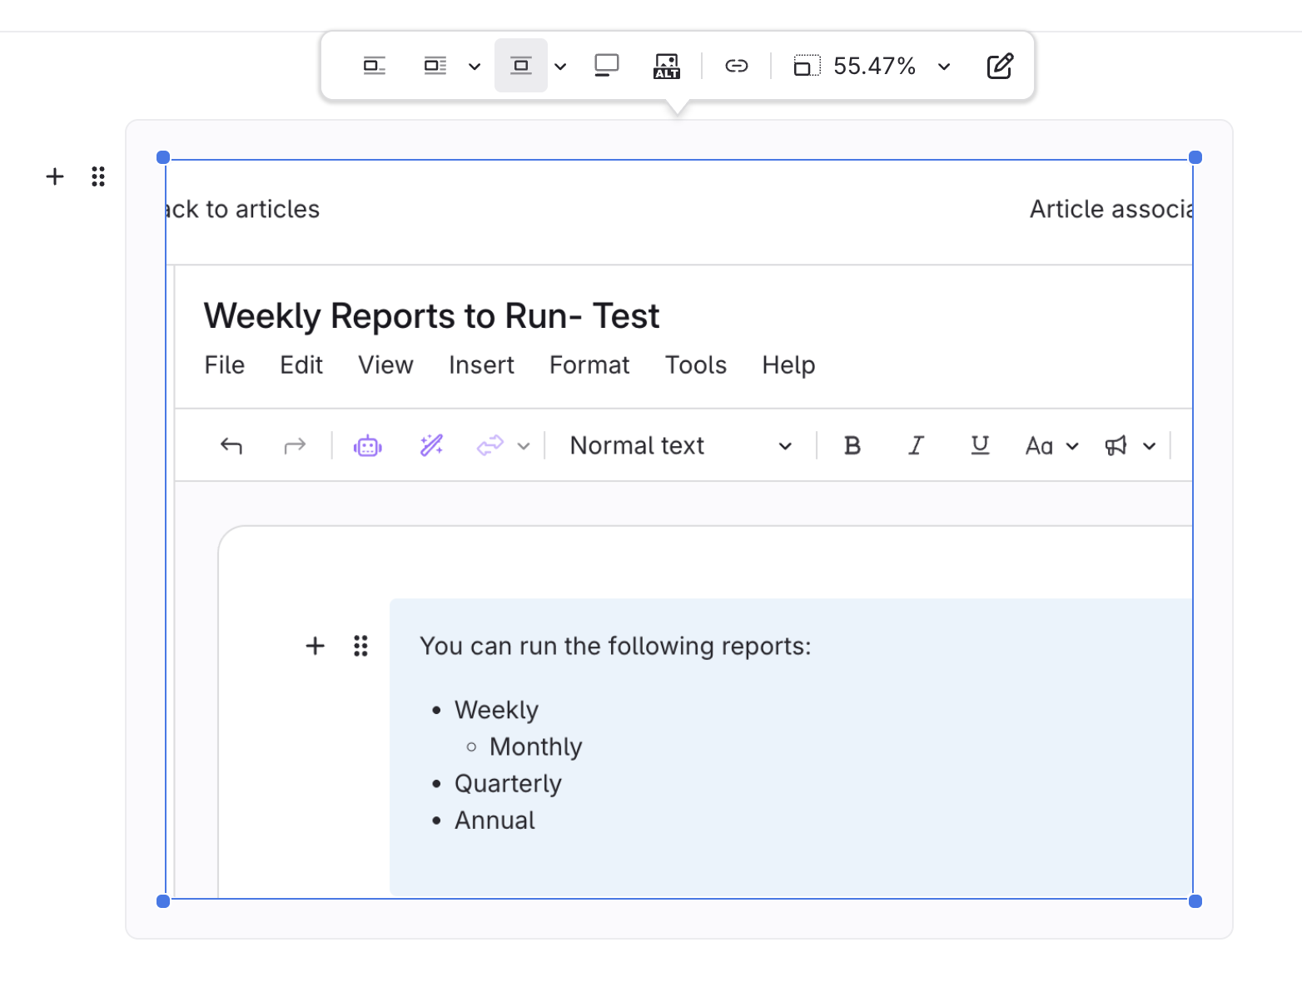
Task: Click the bottom-right image resize handle
Action: point(1195,900)
